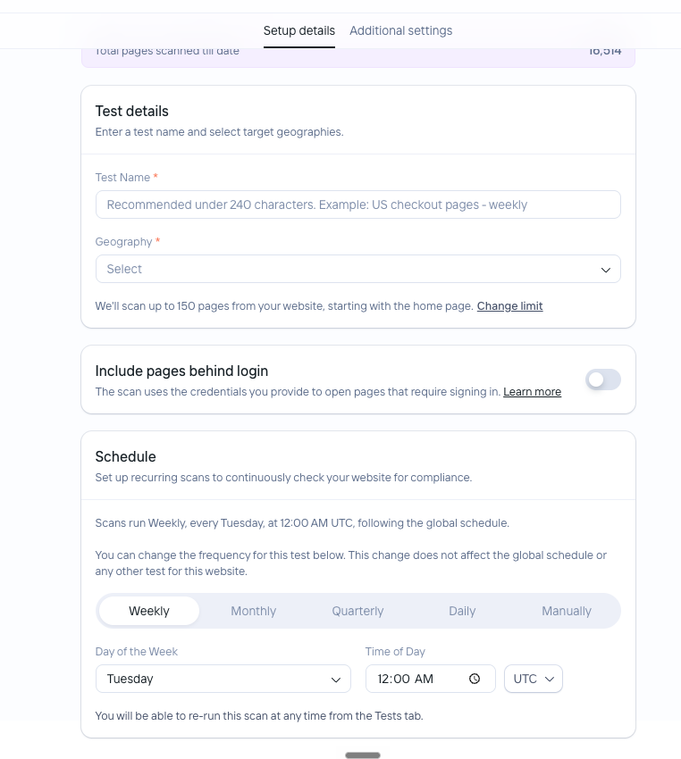This screenshot has height=759, width=681.
Task: Select the Monthly frequency option
Action: pyautogui.click(x=253, y=611)
